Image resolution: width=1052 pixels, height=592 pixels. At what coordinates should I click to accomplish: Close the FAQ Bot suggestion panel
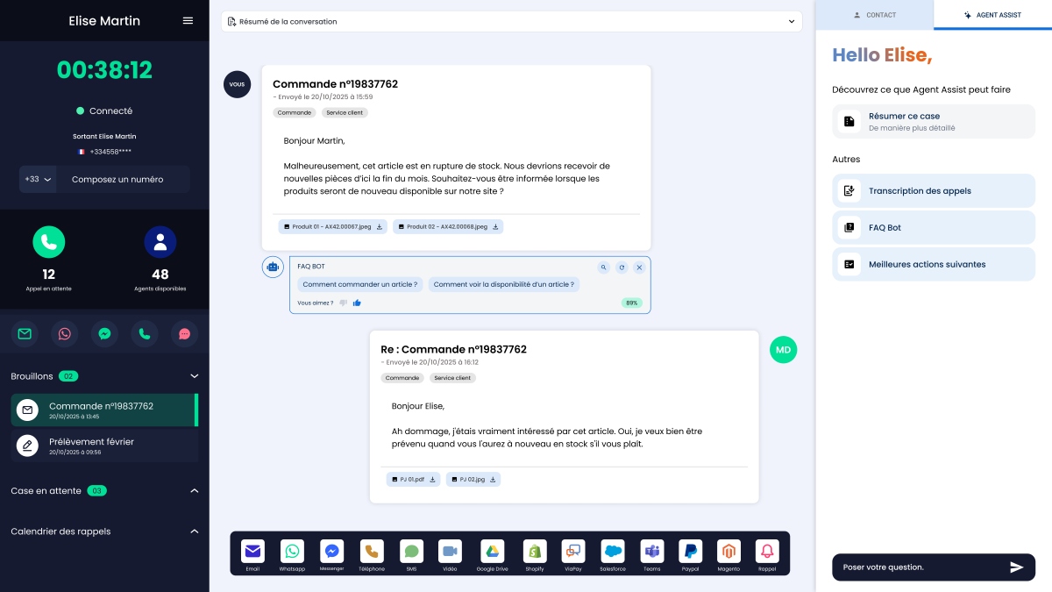pos(639,267)
